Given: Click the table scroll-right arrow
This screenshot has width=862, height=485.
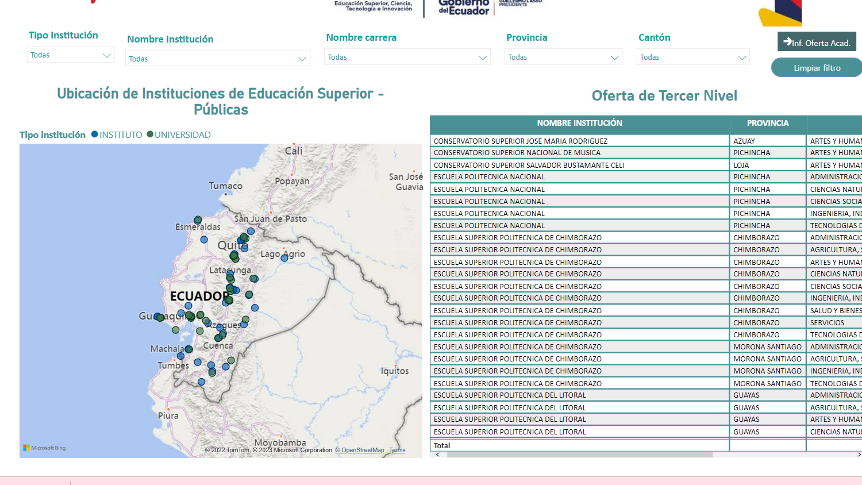Looking at the screenshot, I should (859, 455).
